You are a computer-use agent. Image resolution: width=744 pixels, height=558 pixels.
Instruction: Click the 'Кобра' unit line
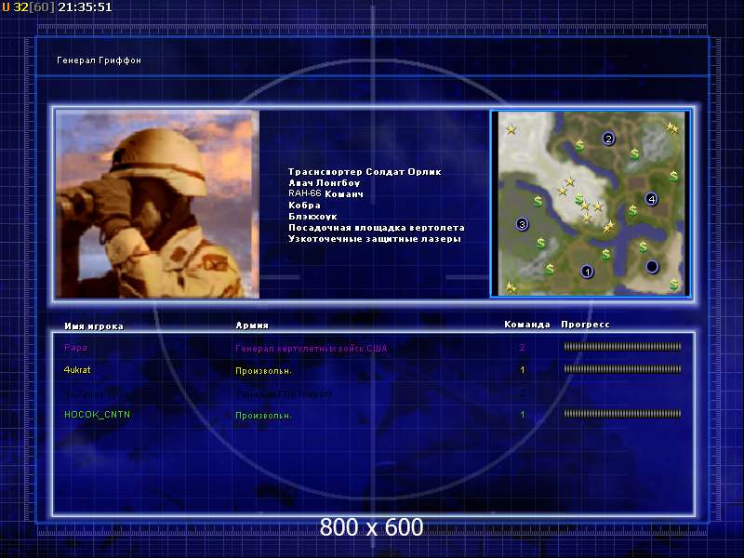pos(304,205)
